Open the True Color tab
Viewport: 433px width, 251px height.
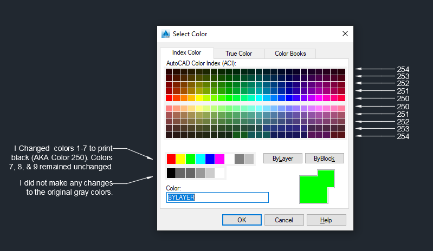coord(239,54)
